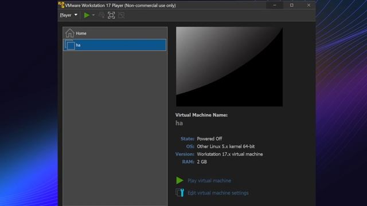Viewport: 367px width, 206px height.
Task: Click the Home house icon
Action: click(69, 33)
